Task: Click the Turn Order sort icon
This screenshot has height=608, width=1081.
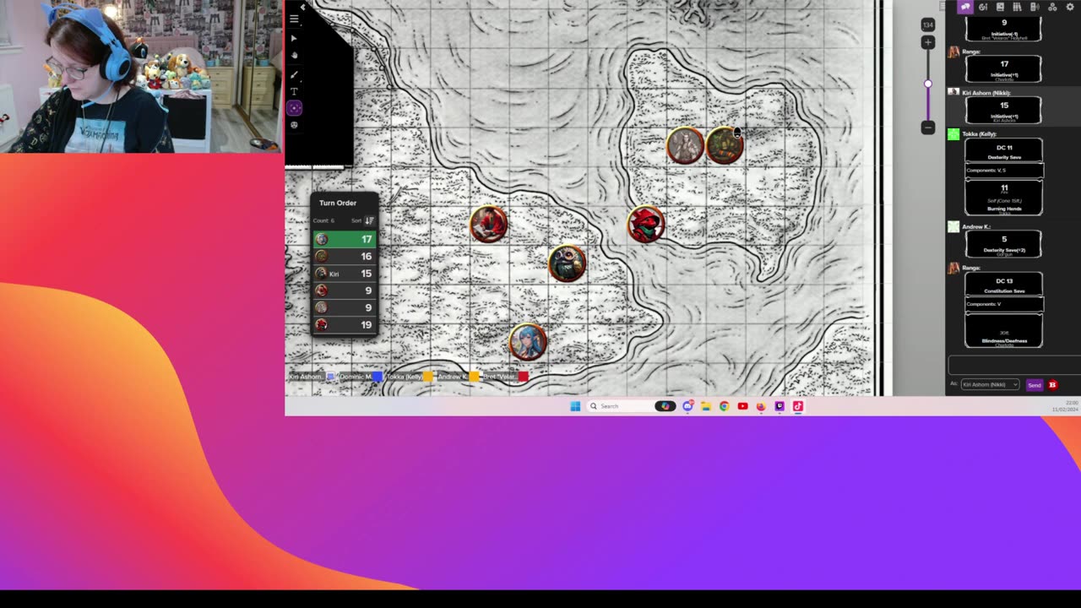Action: [x=369, y=220]
